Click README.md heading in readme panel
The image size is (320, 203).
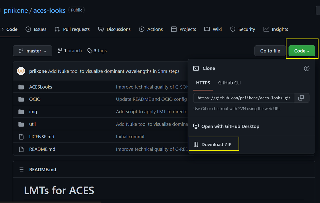pos(43,170)
